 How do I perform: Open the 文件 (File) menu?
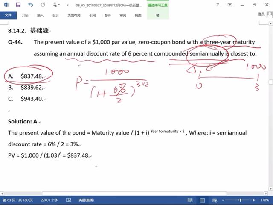(9, 15)
